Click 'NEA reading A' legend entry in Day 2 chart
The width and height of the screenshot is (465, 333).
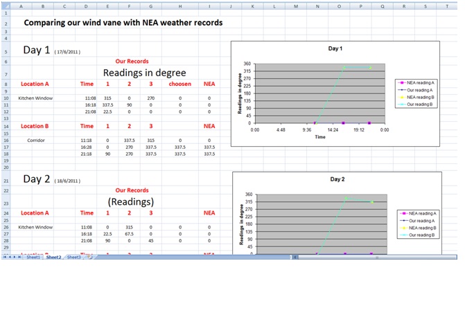pos(418,213)
